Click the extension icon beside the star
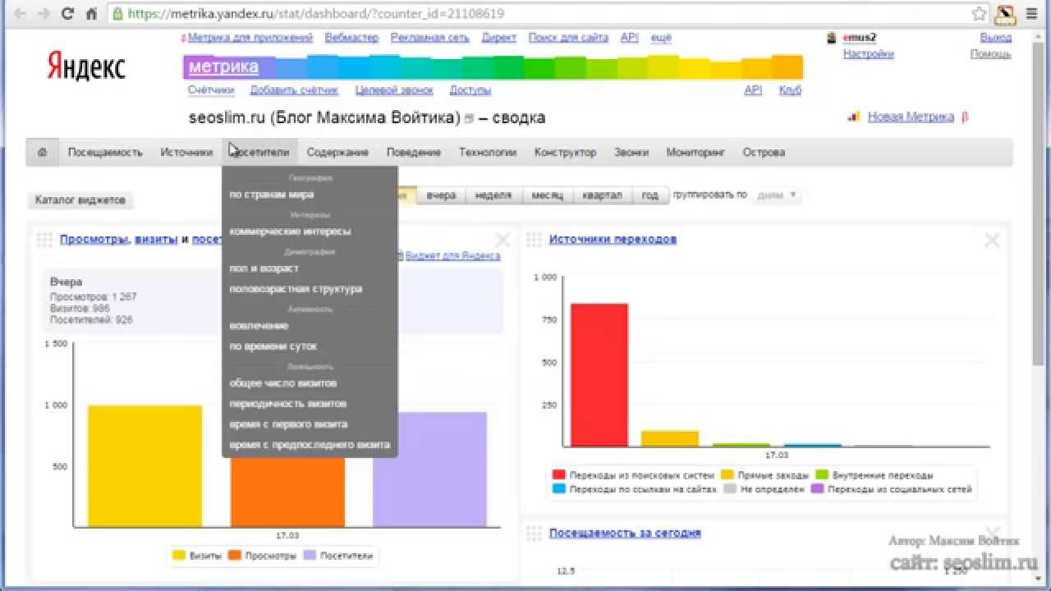Screen dimensions: 1051x591 pos(1005,14)
